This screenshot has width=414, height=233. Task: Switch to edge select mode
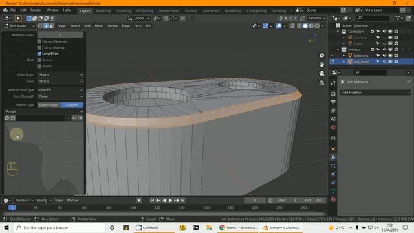point(46,26)
